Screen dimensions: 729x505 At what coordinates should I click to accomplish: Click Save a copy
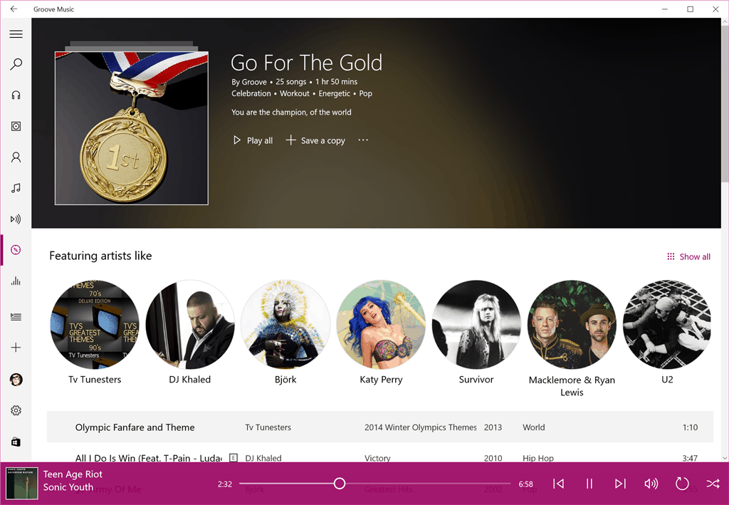[x=315, y=140]
